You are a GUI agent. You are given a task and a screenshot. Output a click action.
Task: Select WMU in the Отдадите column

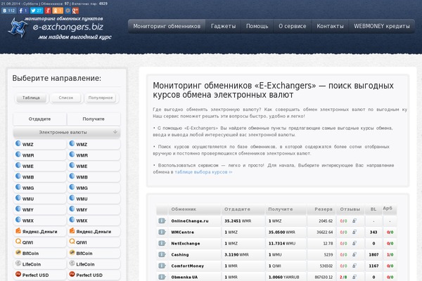(40, 198)
